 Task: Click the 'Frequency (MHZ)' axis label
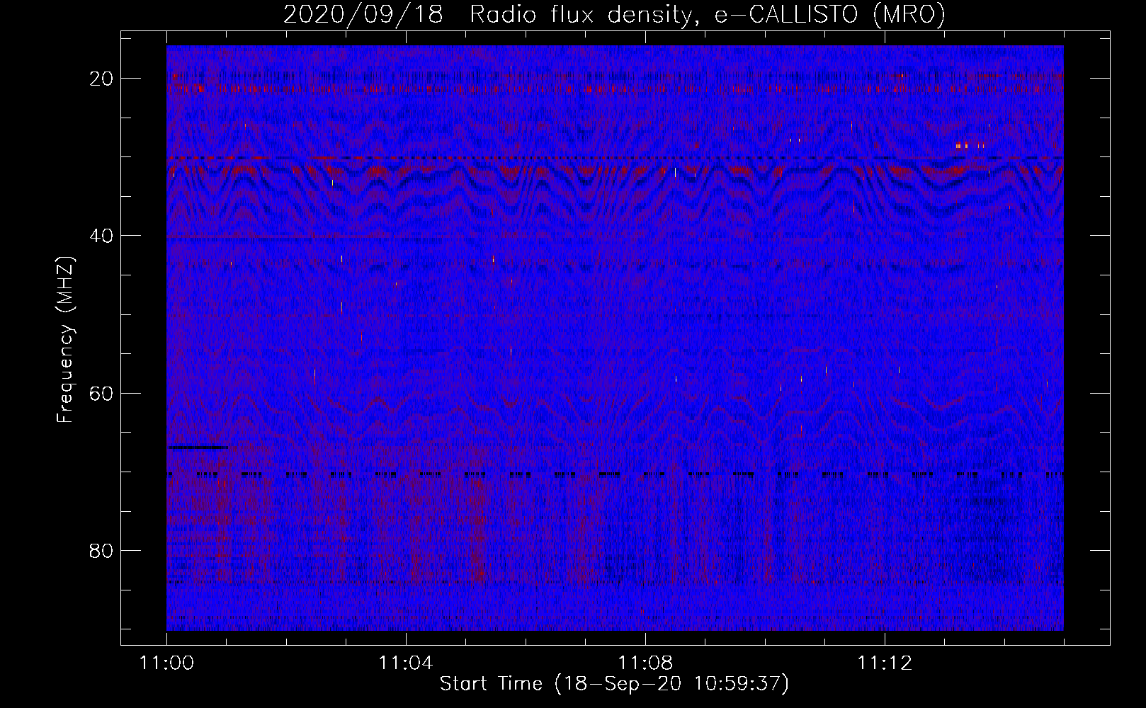point(65,340)
